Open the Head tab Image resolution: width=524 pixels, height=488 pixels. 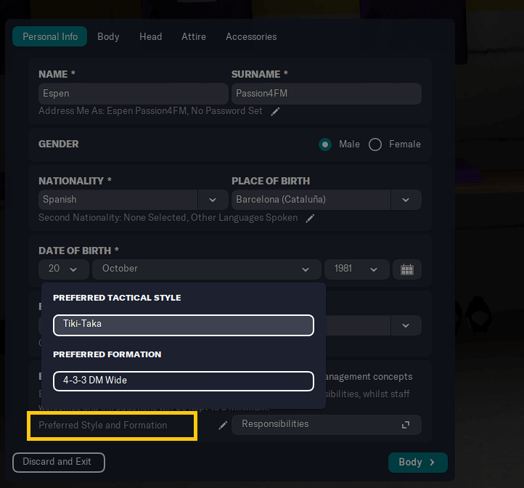(x=151, y=36)
